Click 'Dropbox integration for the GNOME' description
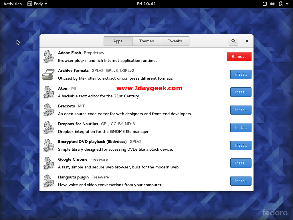The image size is (293, 220). tap(104, 132)
